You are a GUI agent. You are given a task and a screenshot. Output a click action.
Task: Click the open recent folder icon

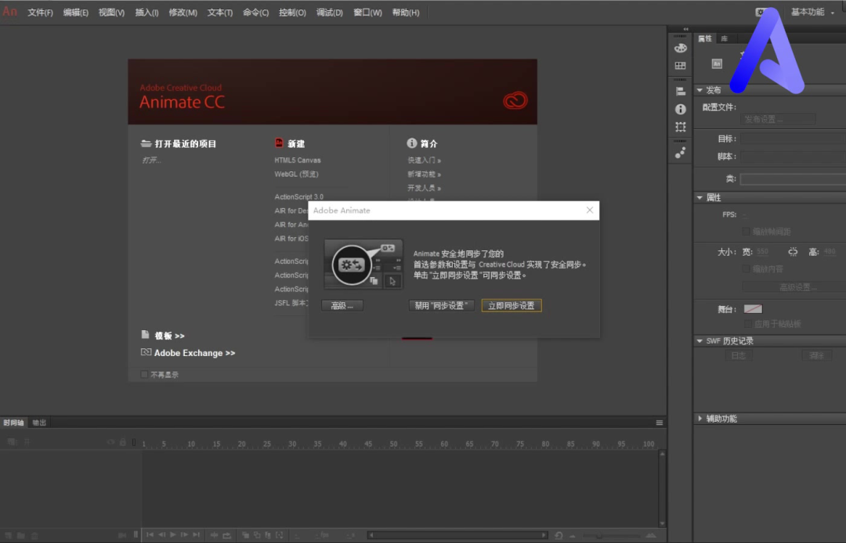pos(146,143)
